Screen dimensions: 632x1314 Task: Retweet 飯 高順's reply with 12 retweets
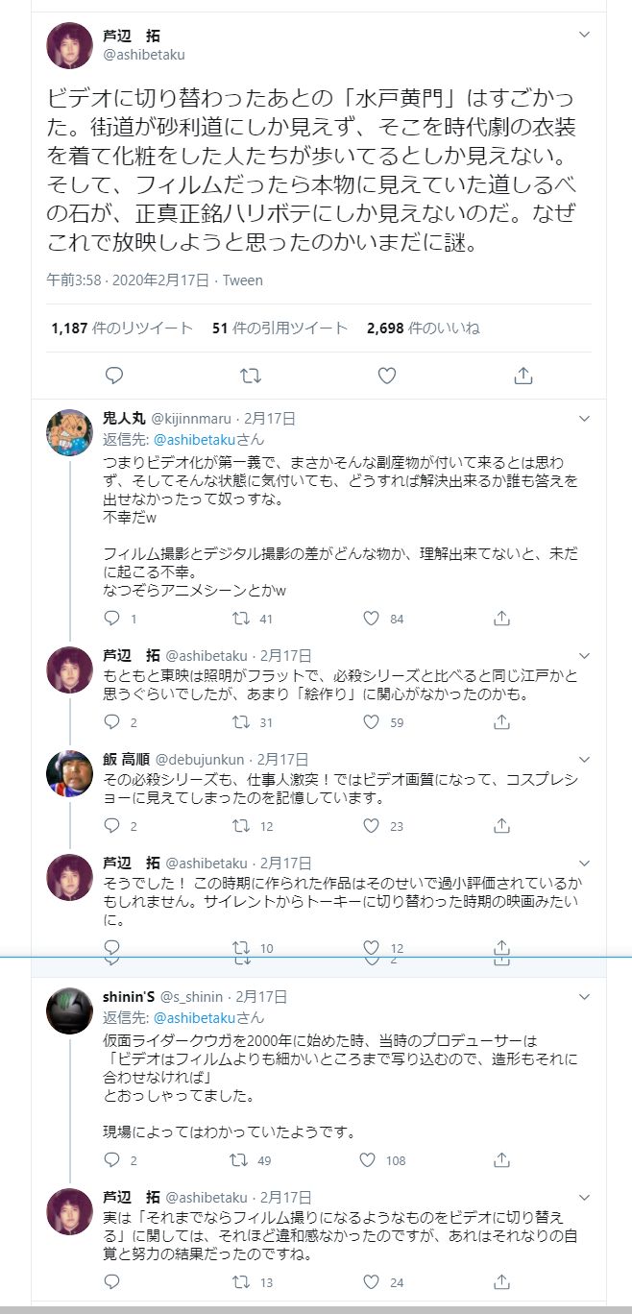click(x=242, y=825)
